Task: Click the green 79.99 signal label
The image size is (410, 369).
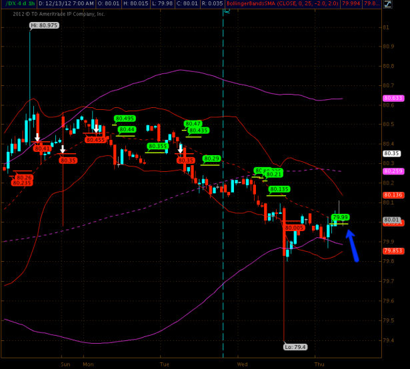Action: point(340,217)
